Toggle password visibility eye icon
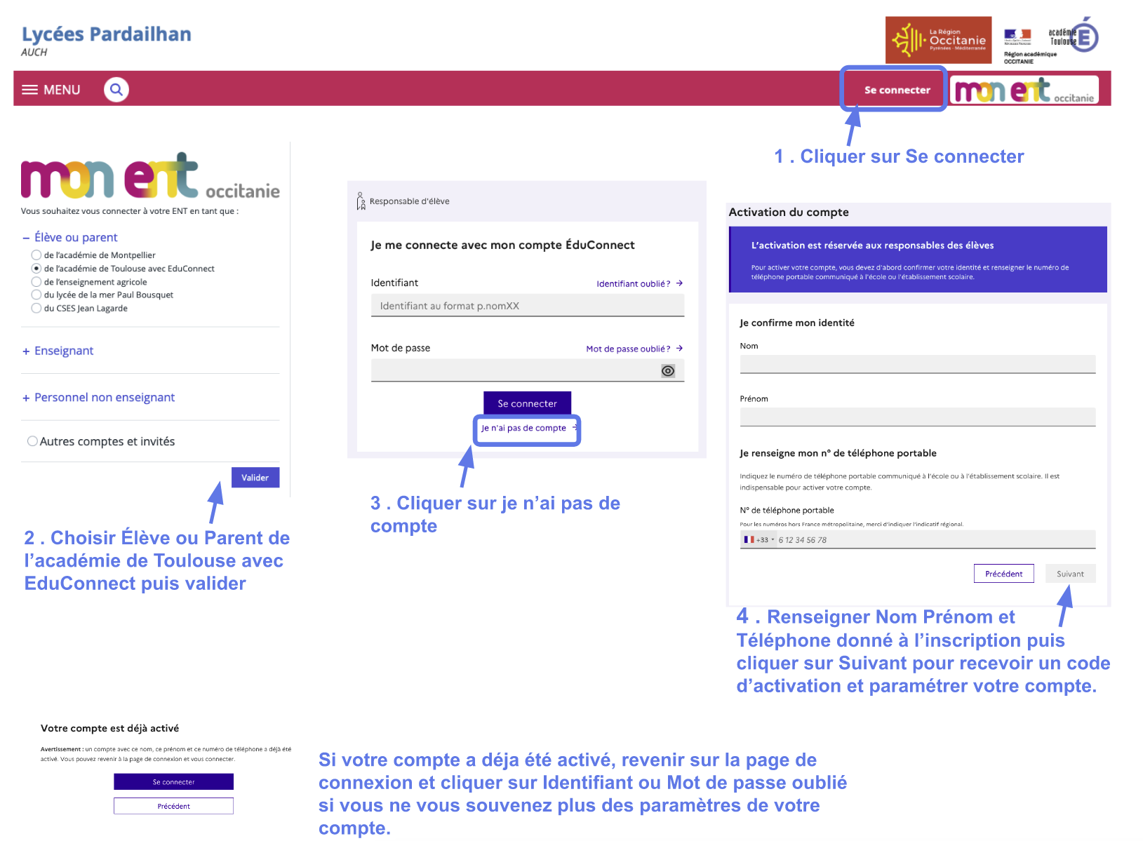The image size is (1143, 841). (667, 371)
